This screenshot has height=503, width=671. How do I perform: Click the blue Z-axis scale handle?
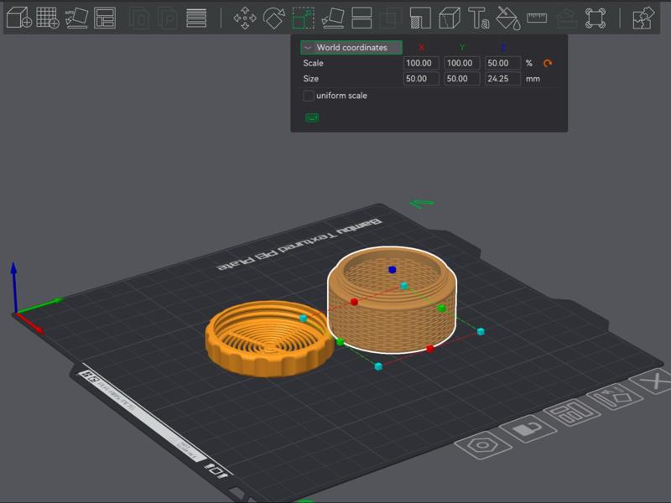(392, 270)
